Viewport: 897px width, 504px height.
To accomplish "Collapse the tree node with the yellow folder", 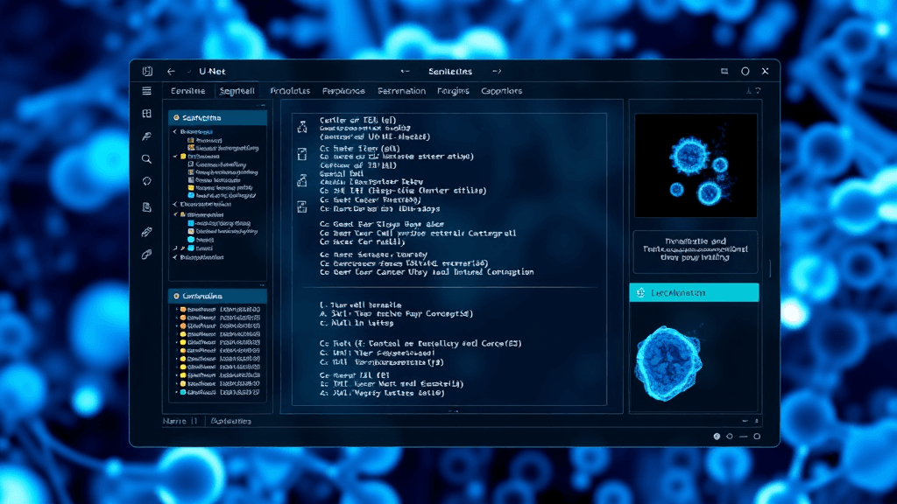I will point(175,156).
